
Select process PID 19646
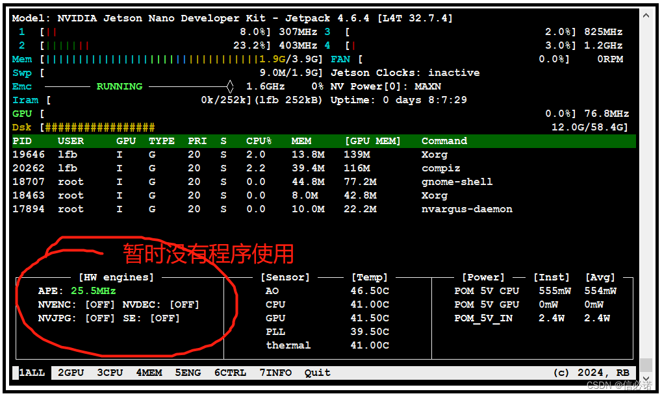point(324,155)
